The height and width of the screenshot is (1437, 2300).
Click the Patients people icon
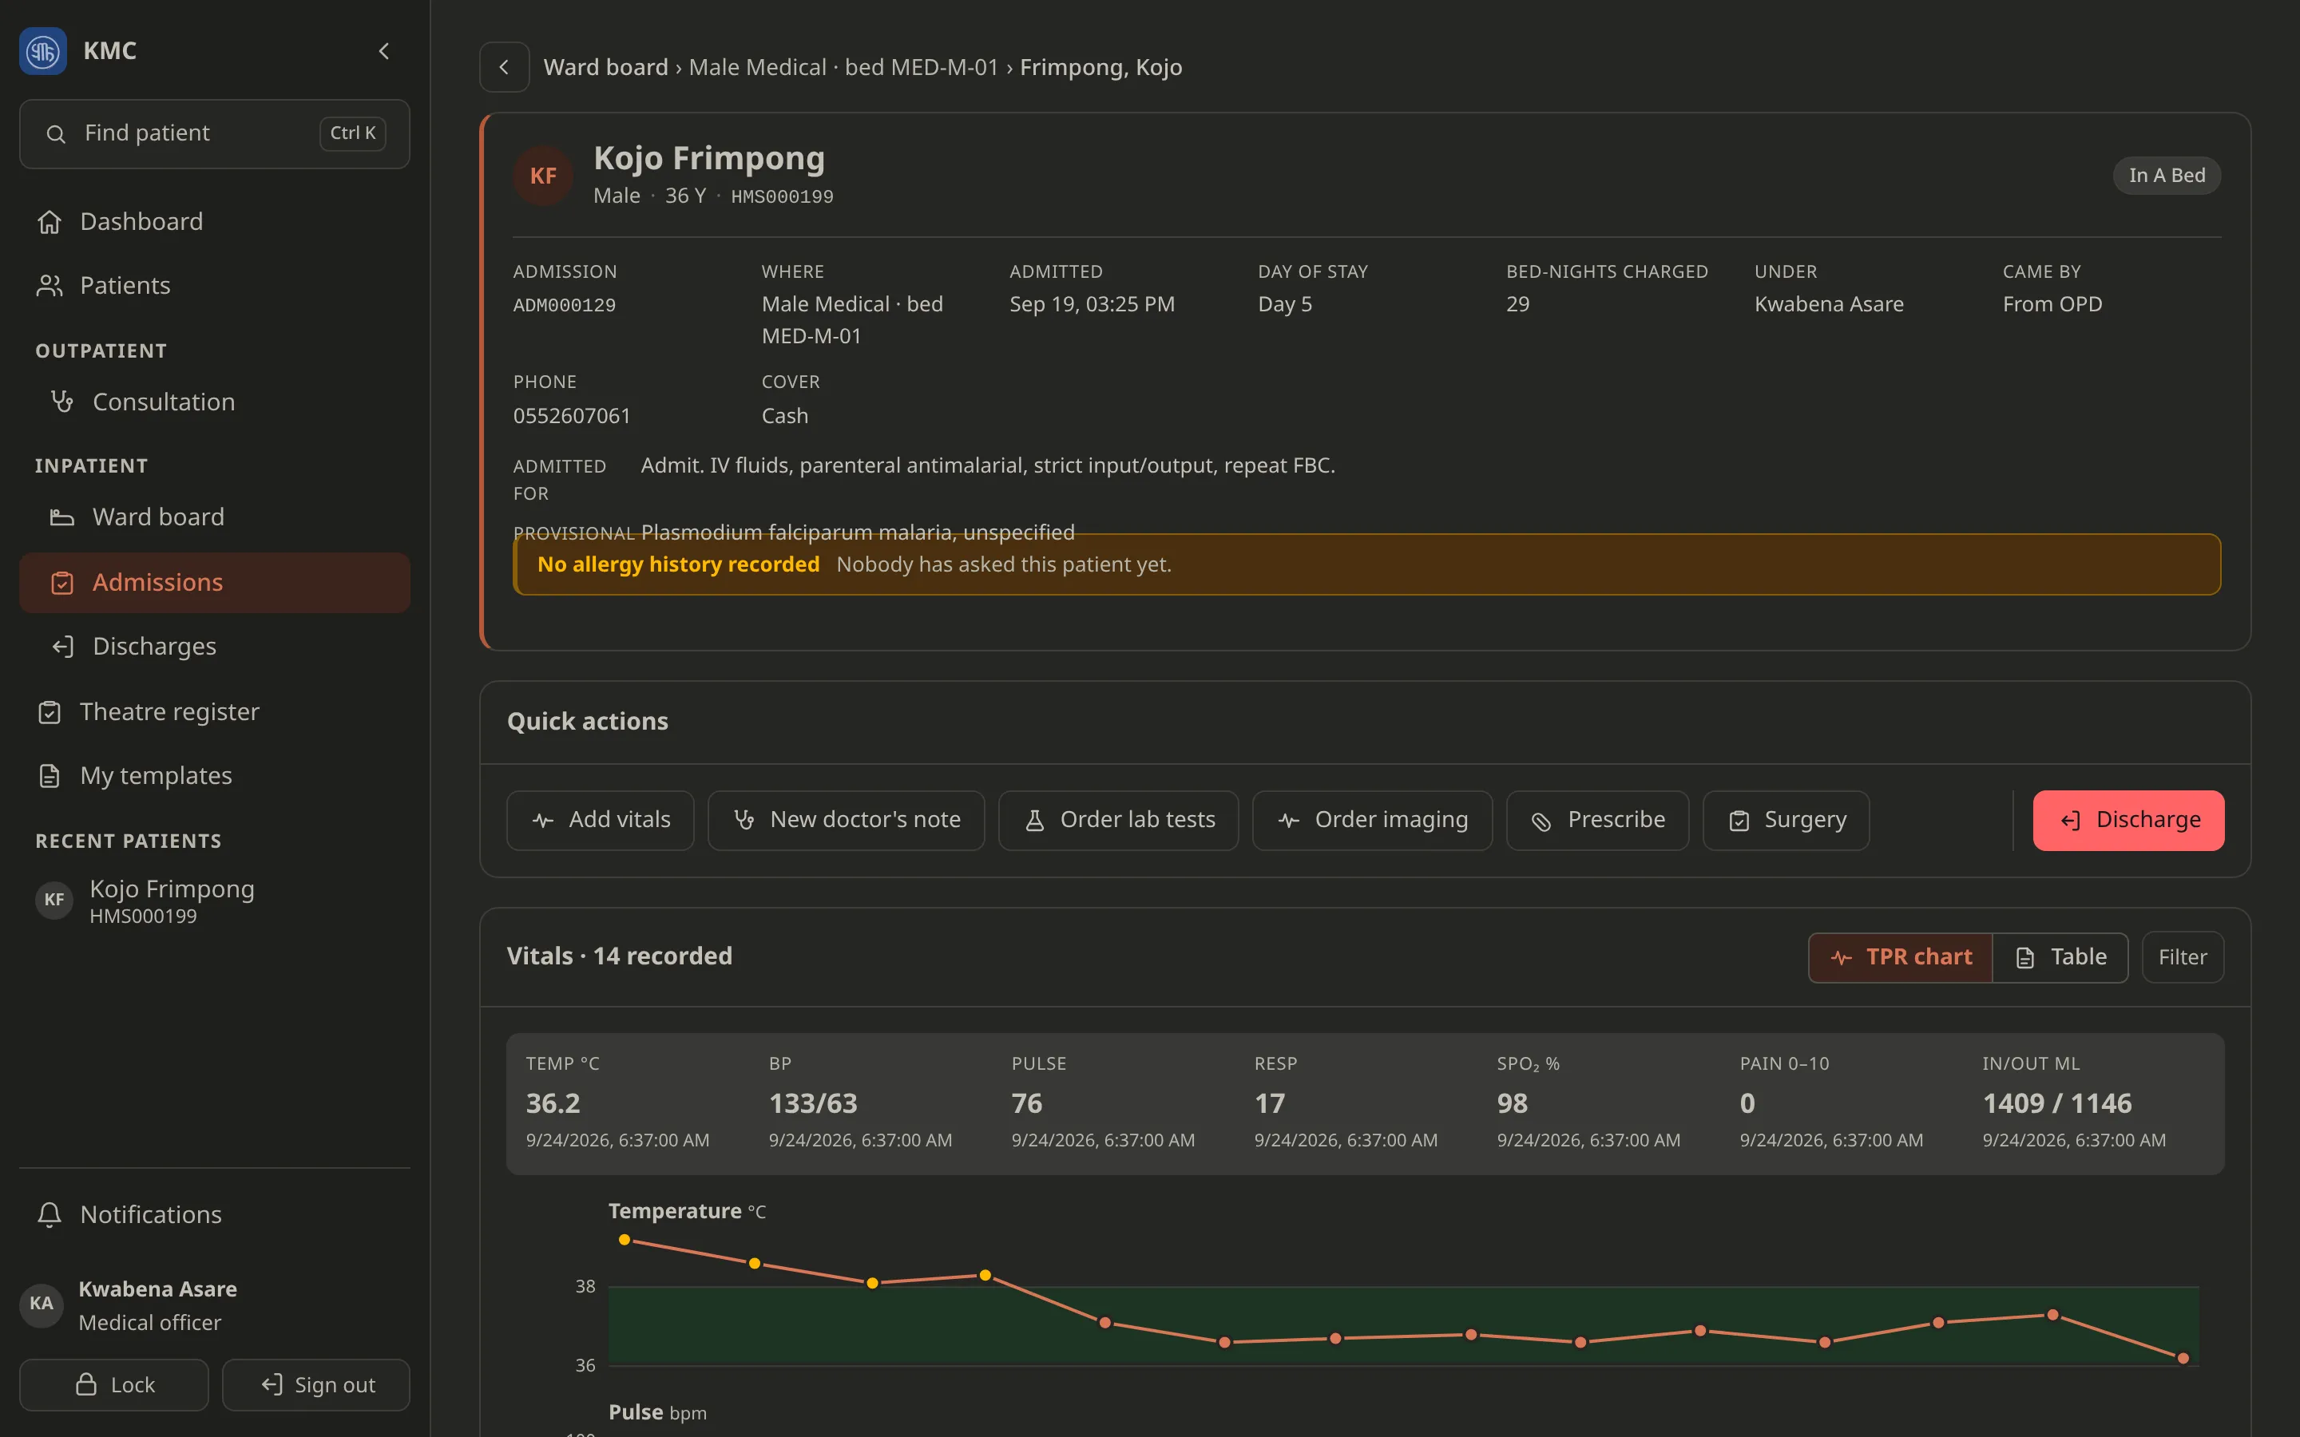pyautogui.click(x=50, y=285)
